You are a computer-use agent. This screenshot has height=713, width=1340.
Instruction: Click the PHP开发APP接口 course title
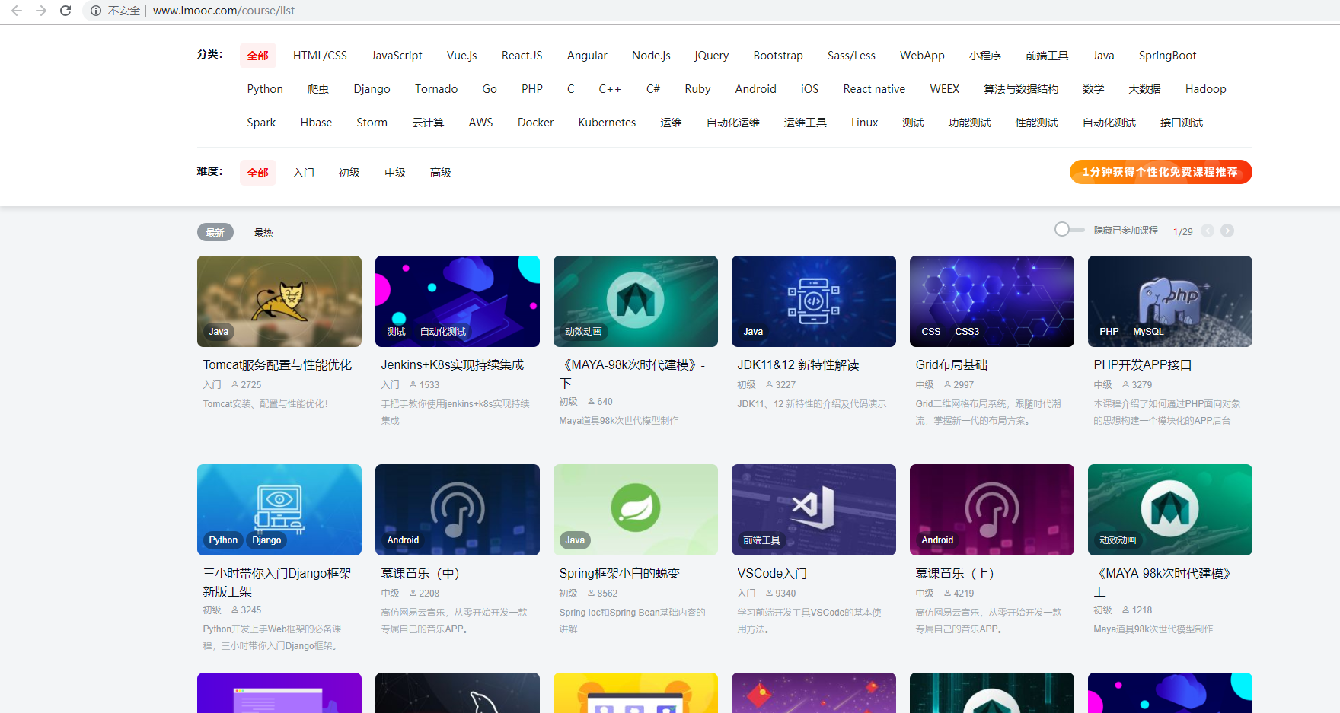[x=1143, y=365]
